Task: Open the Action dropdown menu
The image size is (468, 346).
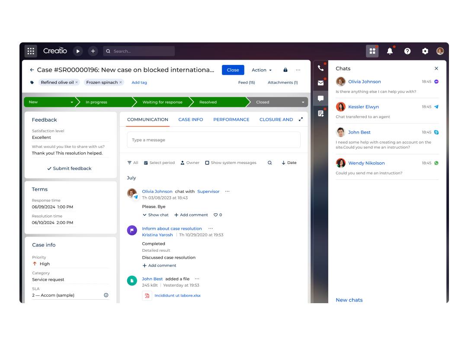Action: 261,70
